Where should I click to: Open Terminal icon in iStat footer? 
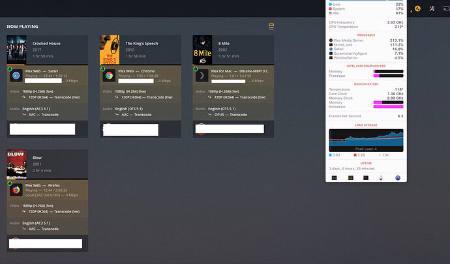tap(366, 178)
